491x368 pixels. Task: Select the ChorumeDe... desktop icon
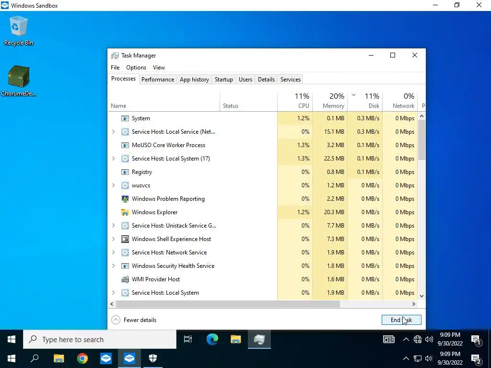pyautogui.click(x=19, y=80)
